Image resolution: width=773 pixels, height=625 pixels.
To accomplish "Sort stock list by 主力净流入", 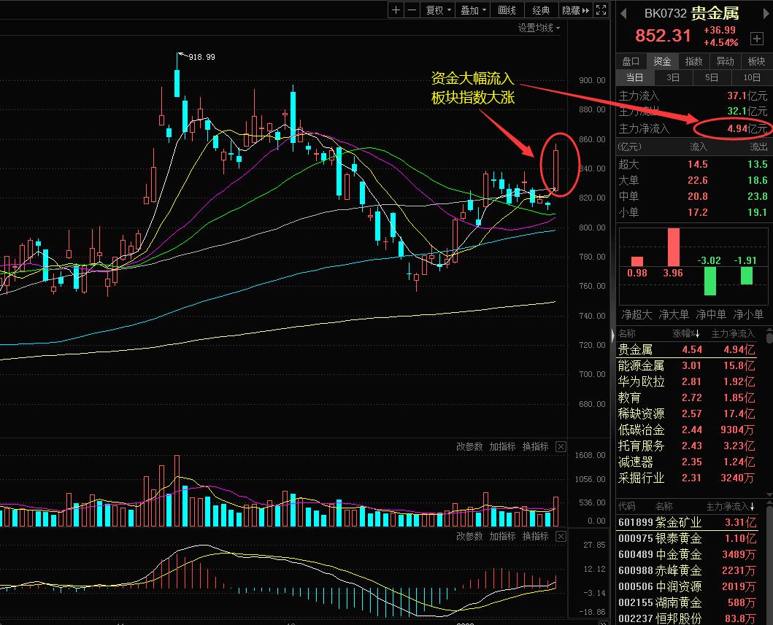I will 730,506.
